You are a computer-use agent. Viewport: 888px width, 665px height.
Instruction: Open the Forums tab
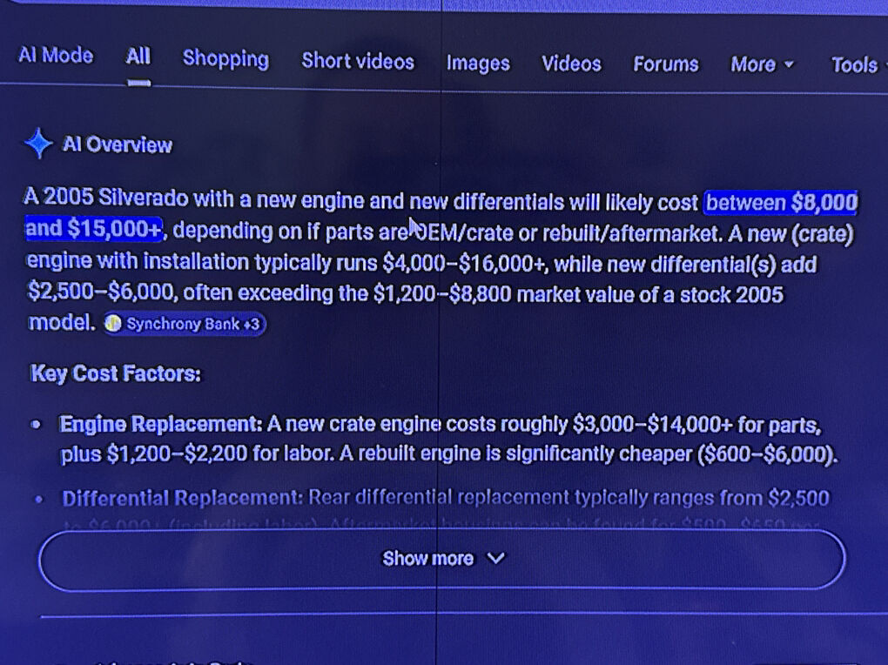665,64
